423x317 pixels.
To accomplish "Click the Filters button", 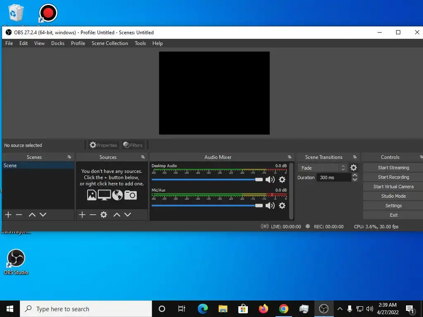I will tap(133, 145).
